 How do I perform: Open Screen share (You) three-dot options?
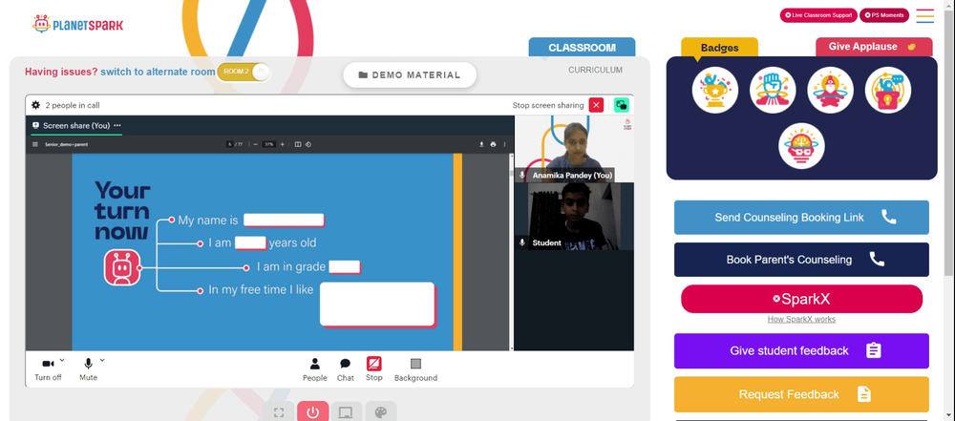pyautogui.click(x=117, y=125)
